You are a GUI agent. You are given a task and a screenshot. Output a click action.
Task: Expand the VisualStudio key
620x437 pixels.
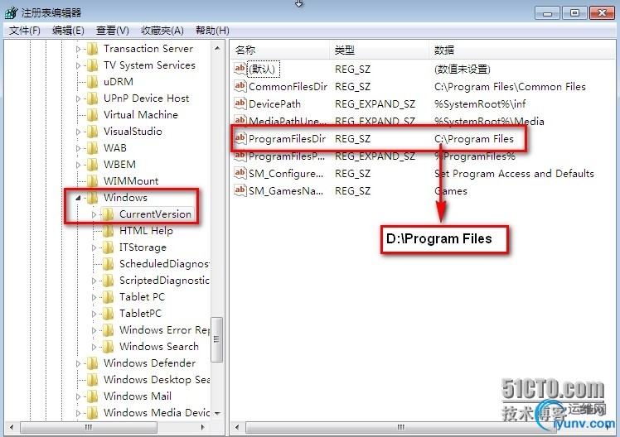(78, 132)
